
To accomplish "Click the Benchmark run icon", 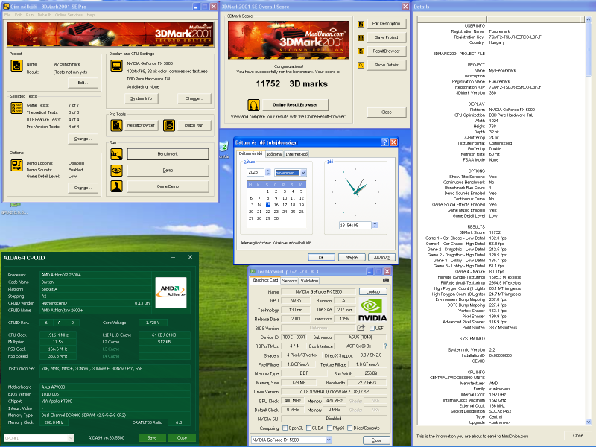I will click(x=116, y=154).
